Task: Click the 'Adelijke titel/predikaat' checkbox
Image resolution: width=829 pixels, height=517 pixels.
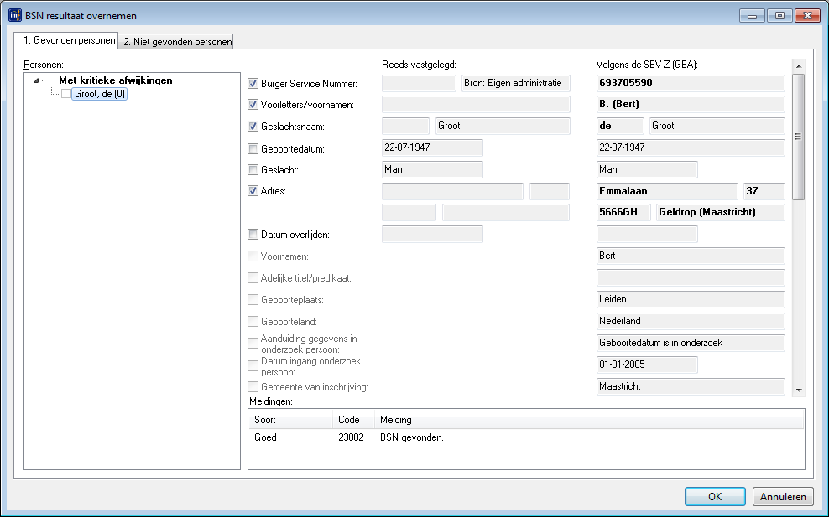Action: [253, 278]
